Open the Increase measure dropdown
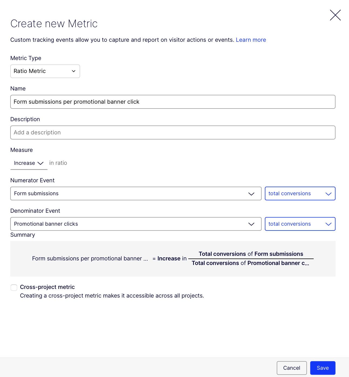The width and height of the screenshot is (349, 377). click(x=29, y=163)
